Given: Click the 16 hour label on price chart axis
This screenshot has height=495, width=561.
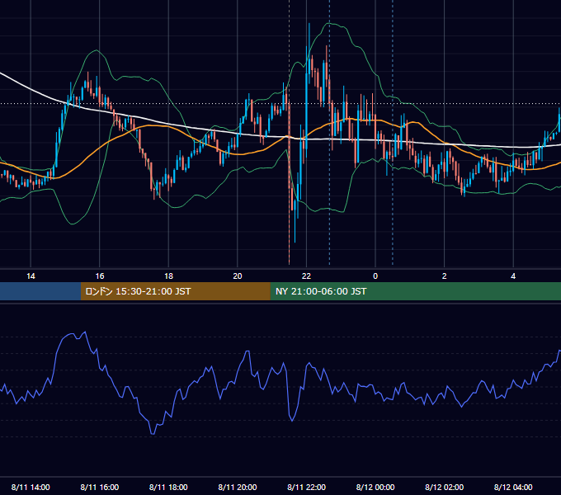Looking at the screenshot, I should point(100,276).
